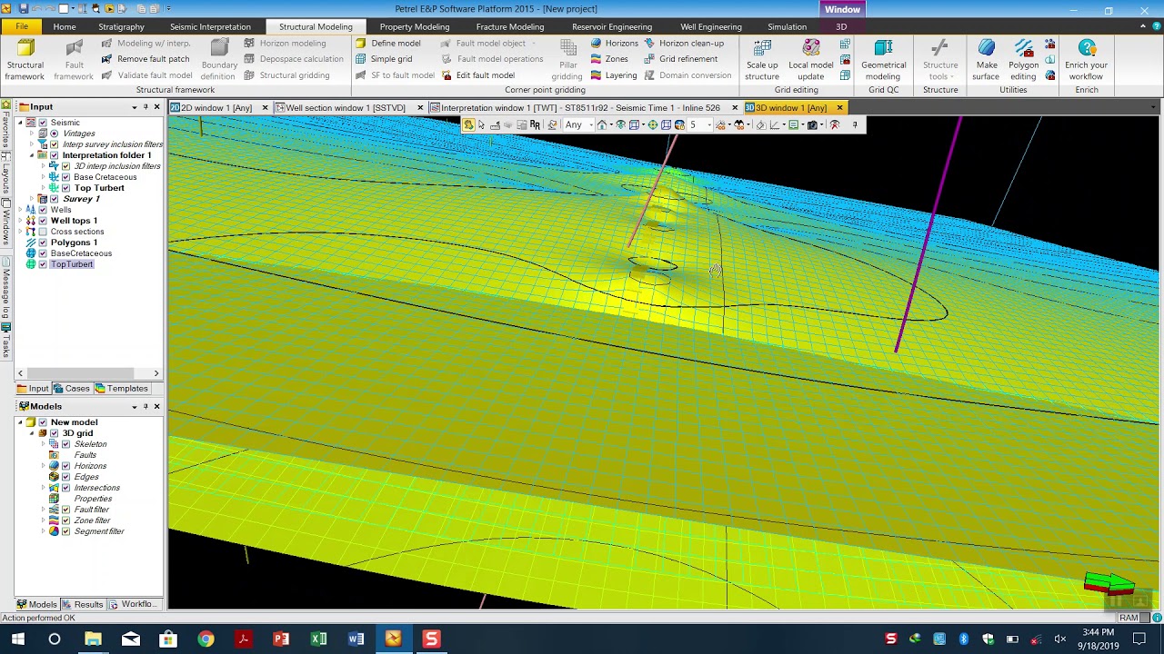Switch to 2D window 1 tab
Image resolution: width=1164 pixels, height=654 pixels.
216,107
